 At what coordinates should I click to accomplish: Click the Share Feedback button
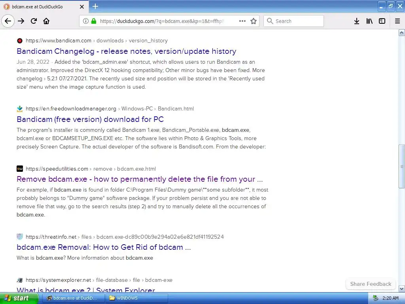(x=371, y=284)
